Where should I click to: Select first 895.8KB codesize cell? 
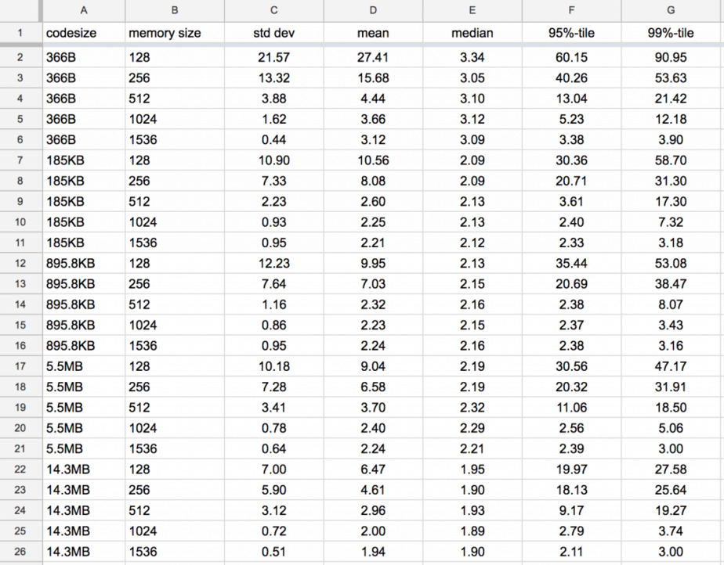coord(82,263)
